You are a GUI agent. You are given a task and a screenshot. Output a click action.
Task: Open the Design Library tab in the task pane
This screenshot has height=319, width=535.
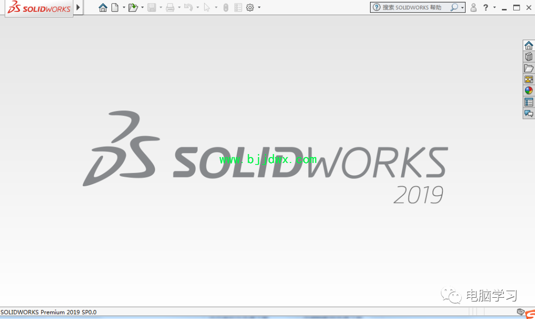coord(529,56)
